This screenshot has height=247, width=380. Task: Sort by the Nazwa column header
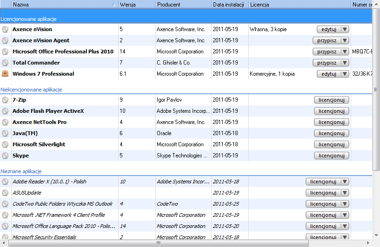pos(65,4)
